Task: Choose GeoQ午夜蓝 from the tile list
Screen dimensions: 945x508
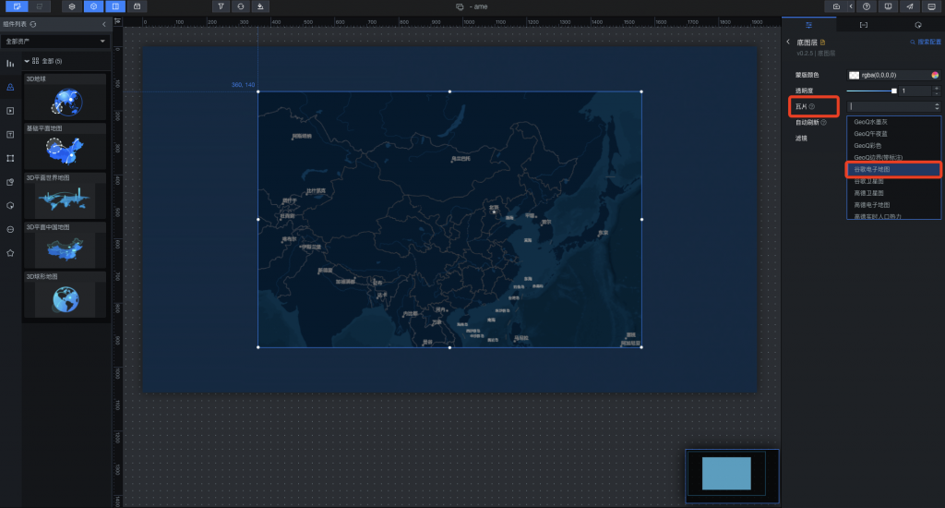Action: [893, 134]
